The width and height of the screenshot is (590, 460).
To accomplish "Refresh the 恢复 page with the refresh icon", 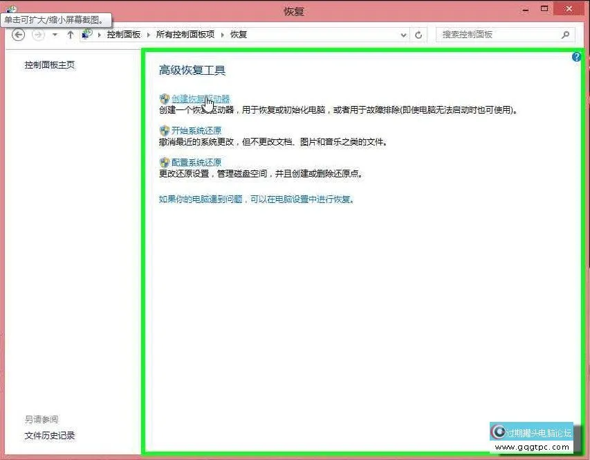I will pos(418,35).
